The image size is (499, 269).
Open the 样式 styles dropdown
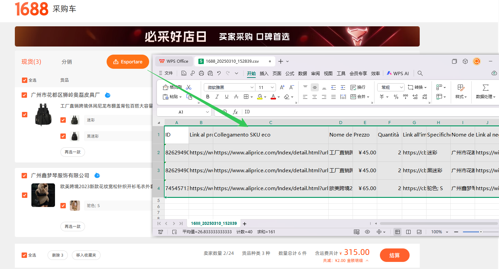coord(461,97)
